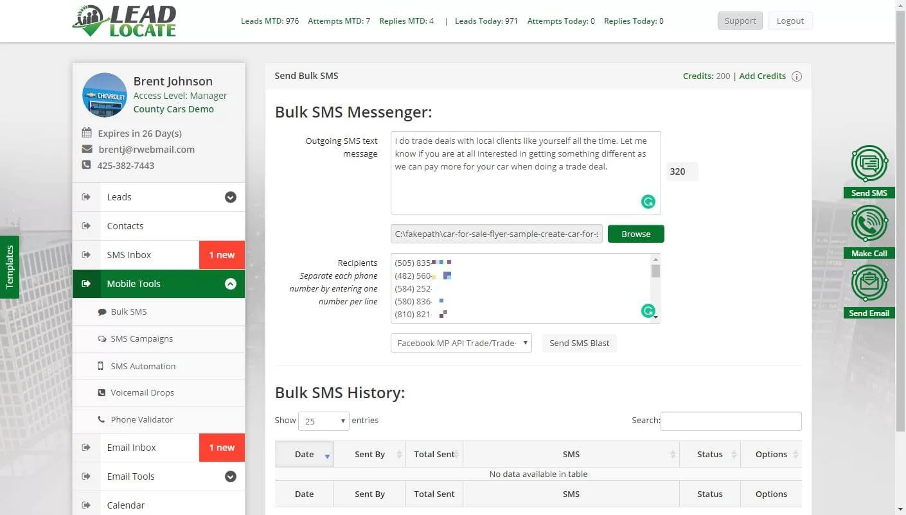Click the Mobile Tools sidebar arrow icon

(x=86, y=284)
